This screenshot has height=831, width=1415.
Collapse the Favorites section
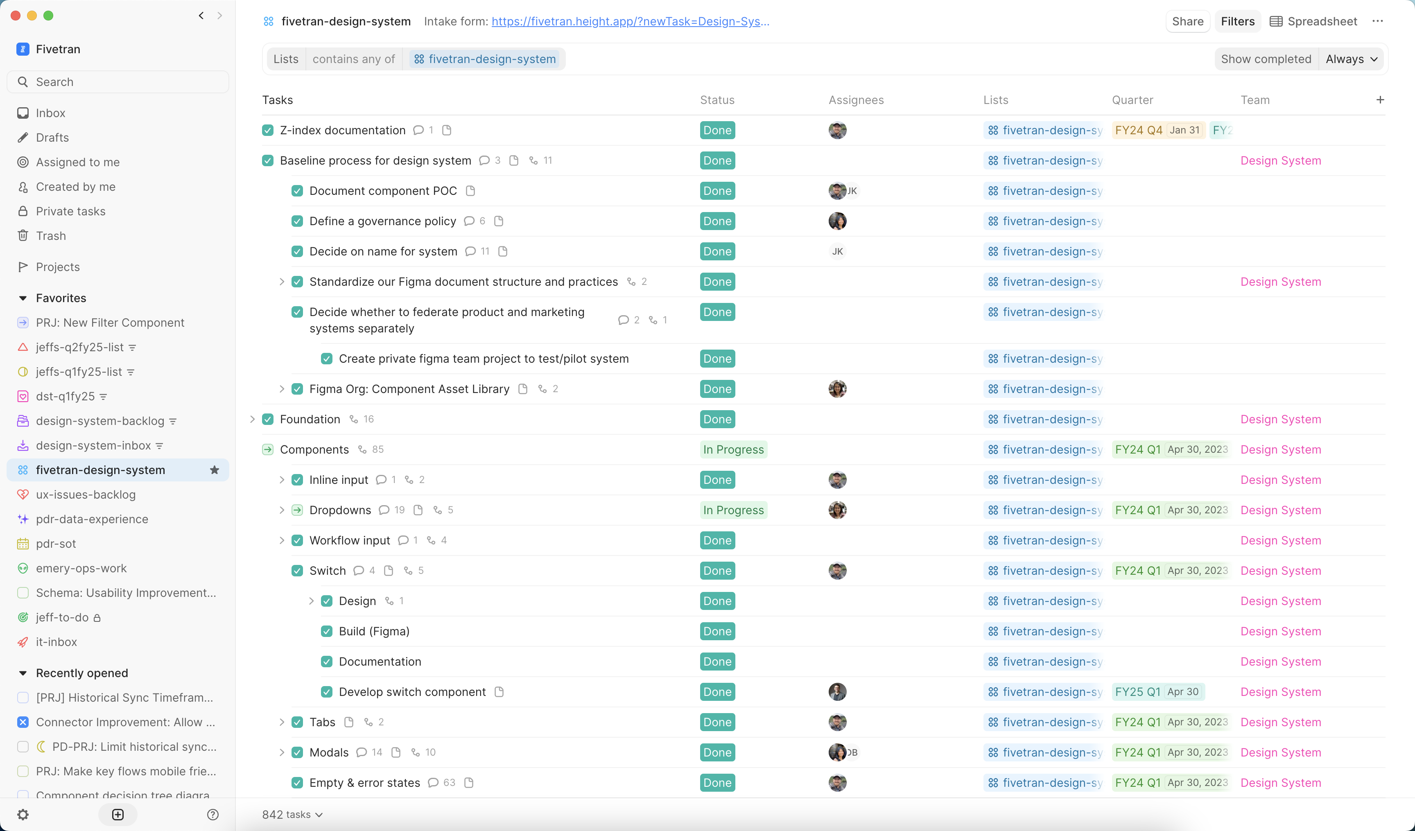click(23, 298)
